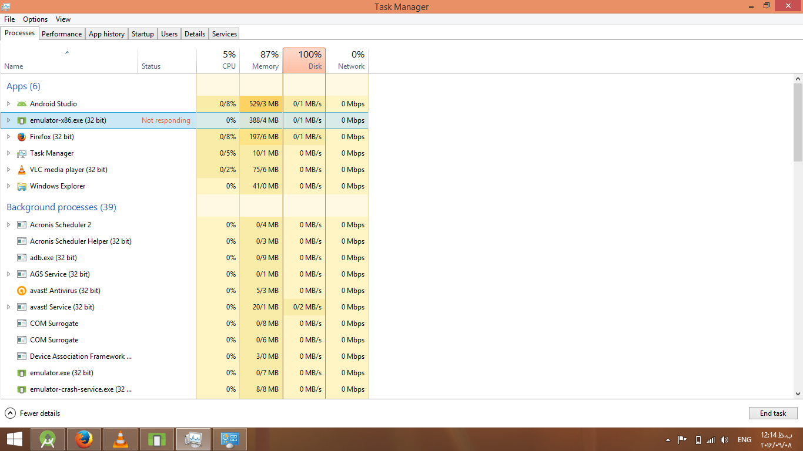This screenshot has height=451, width=803.
Task: Click the 'Not responding' status text
Action: 166,120
